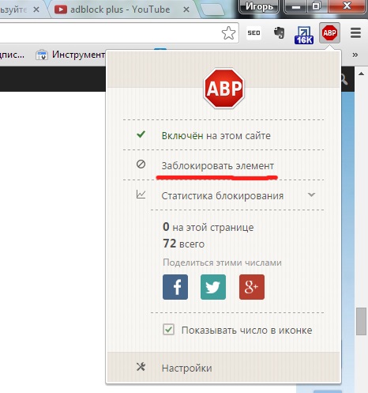
Task: Toggle 'Показывать число в иконке' checkbox
Action: [x=168, y=330]
